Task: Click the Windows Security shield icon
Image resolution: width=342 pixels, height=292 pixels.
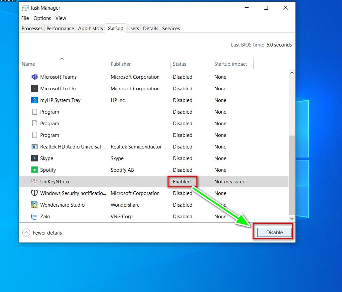Action: coord(35,193)
